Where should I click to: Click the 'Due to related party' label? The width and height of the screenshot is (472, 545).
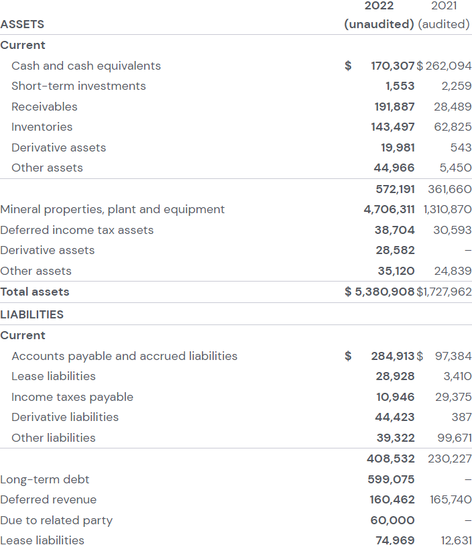coord(56,520)
